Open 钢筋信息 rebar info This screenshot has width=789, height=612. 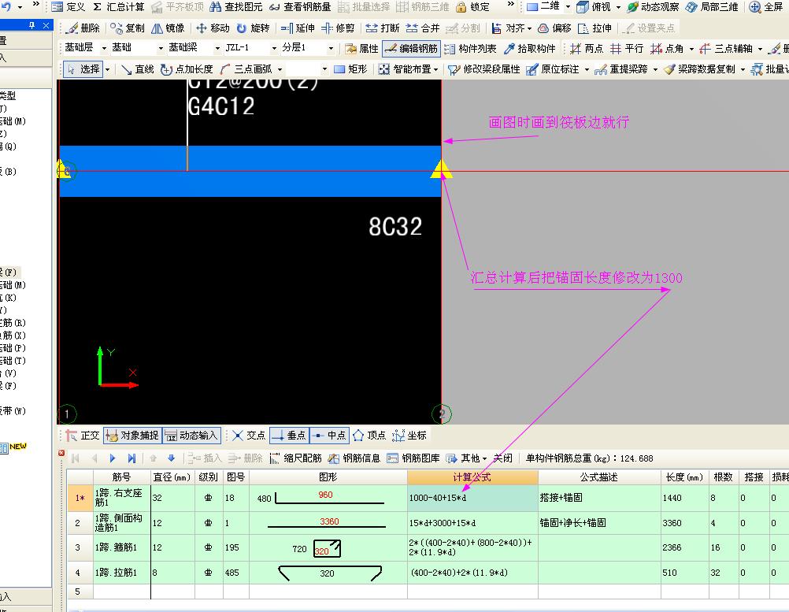[354, 458]
